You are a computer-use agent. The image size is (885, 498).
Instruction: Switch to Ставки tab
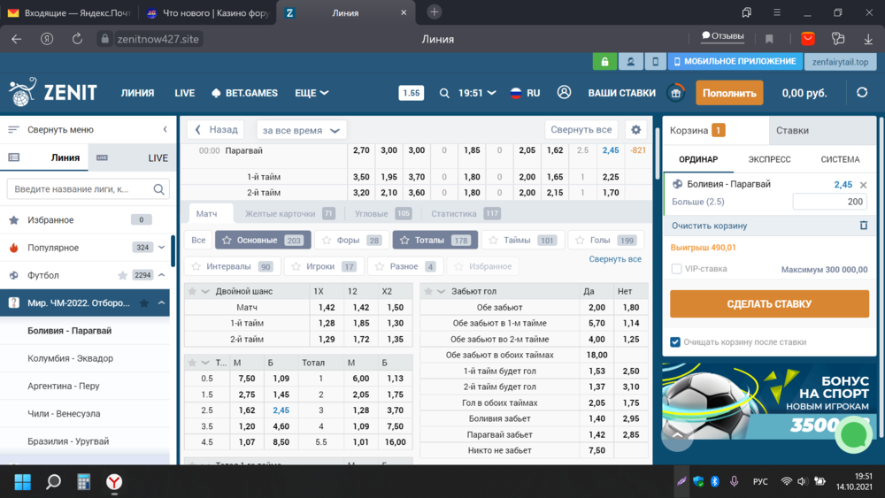[822, 130]
